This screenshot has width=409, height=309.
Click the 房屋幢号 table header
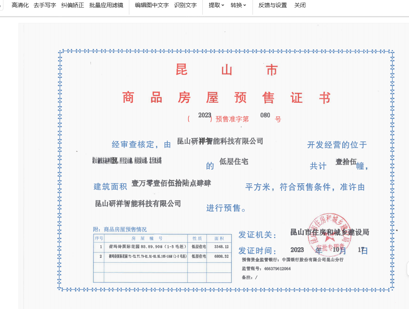pos(147,238)
